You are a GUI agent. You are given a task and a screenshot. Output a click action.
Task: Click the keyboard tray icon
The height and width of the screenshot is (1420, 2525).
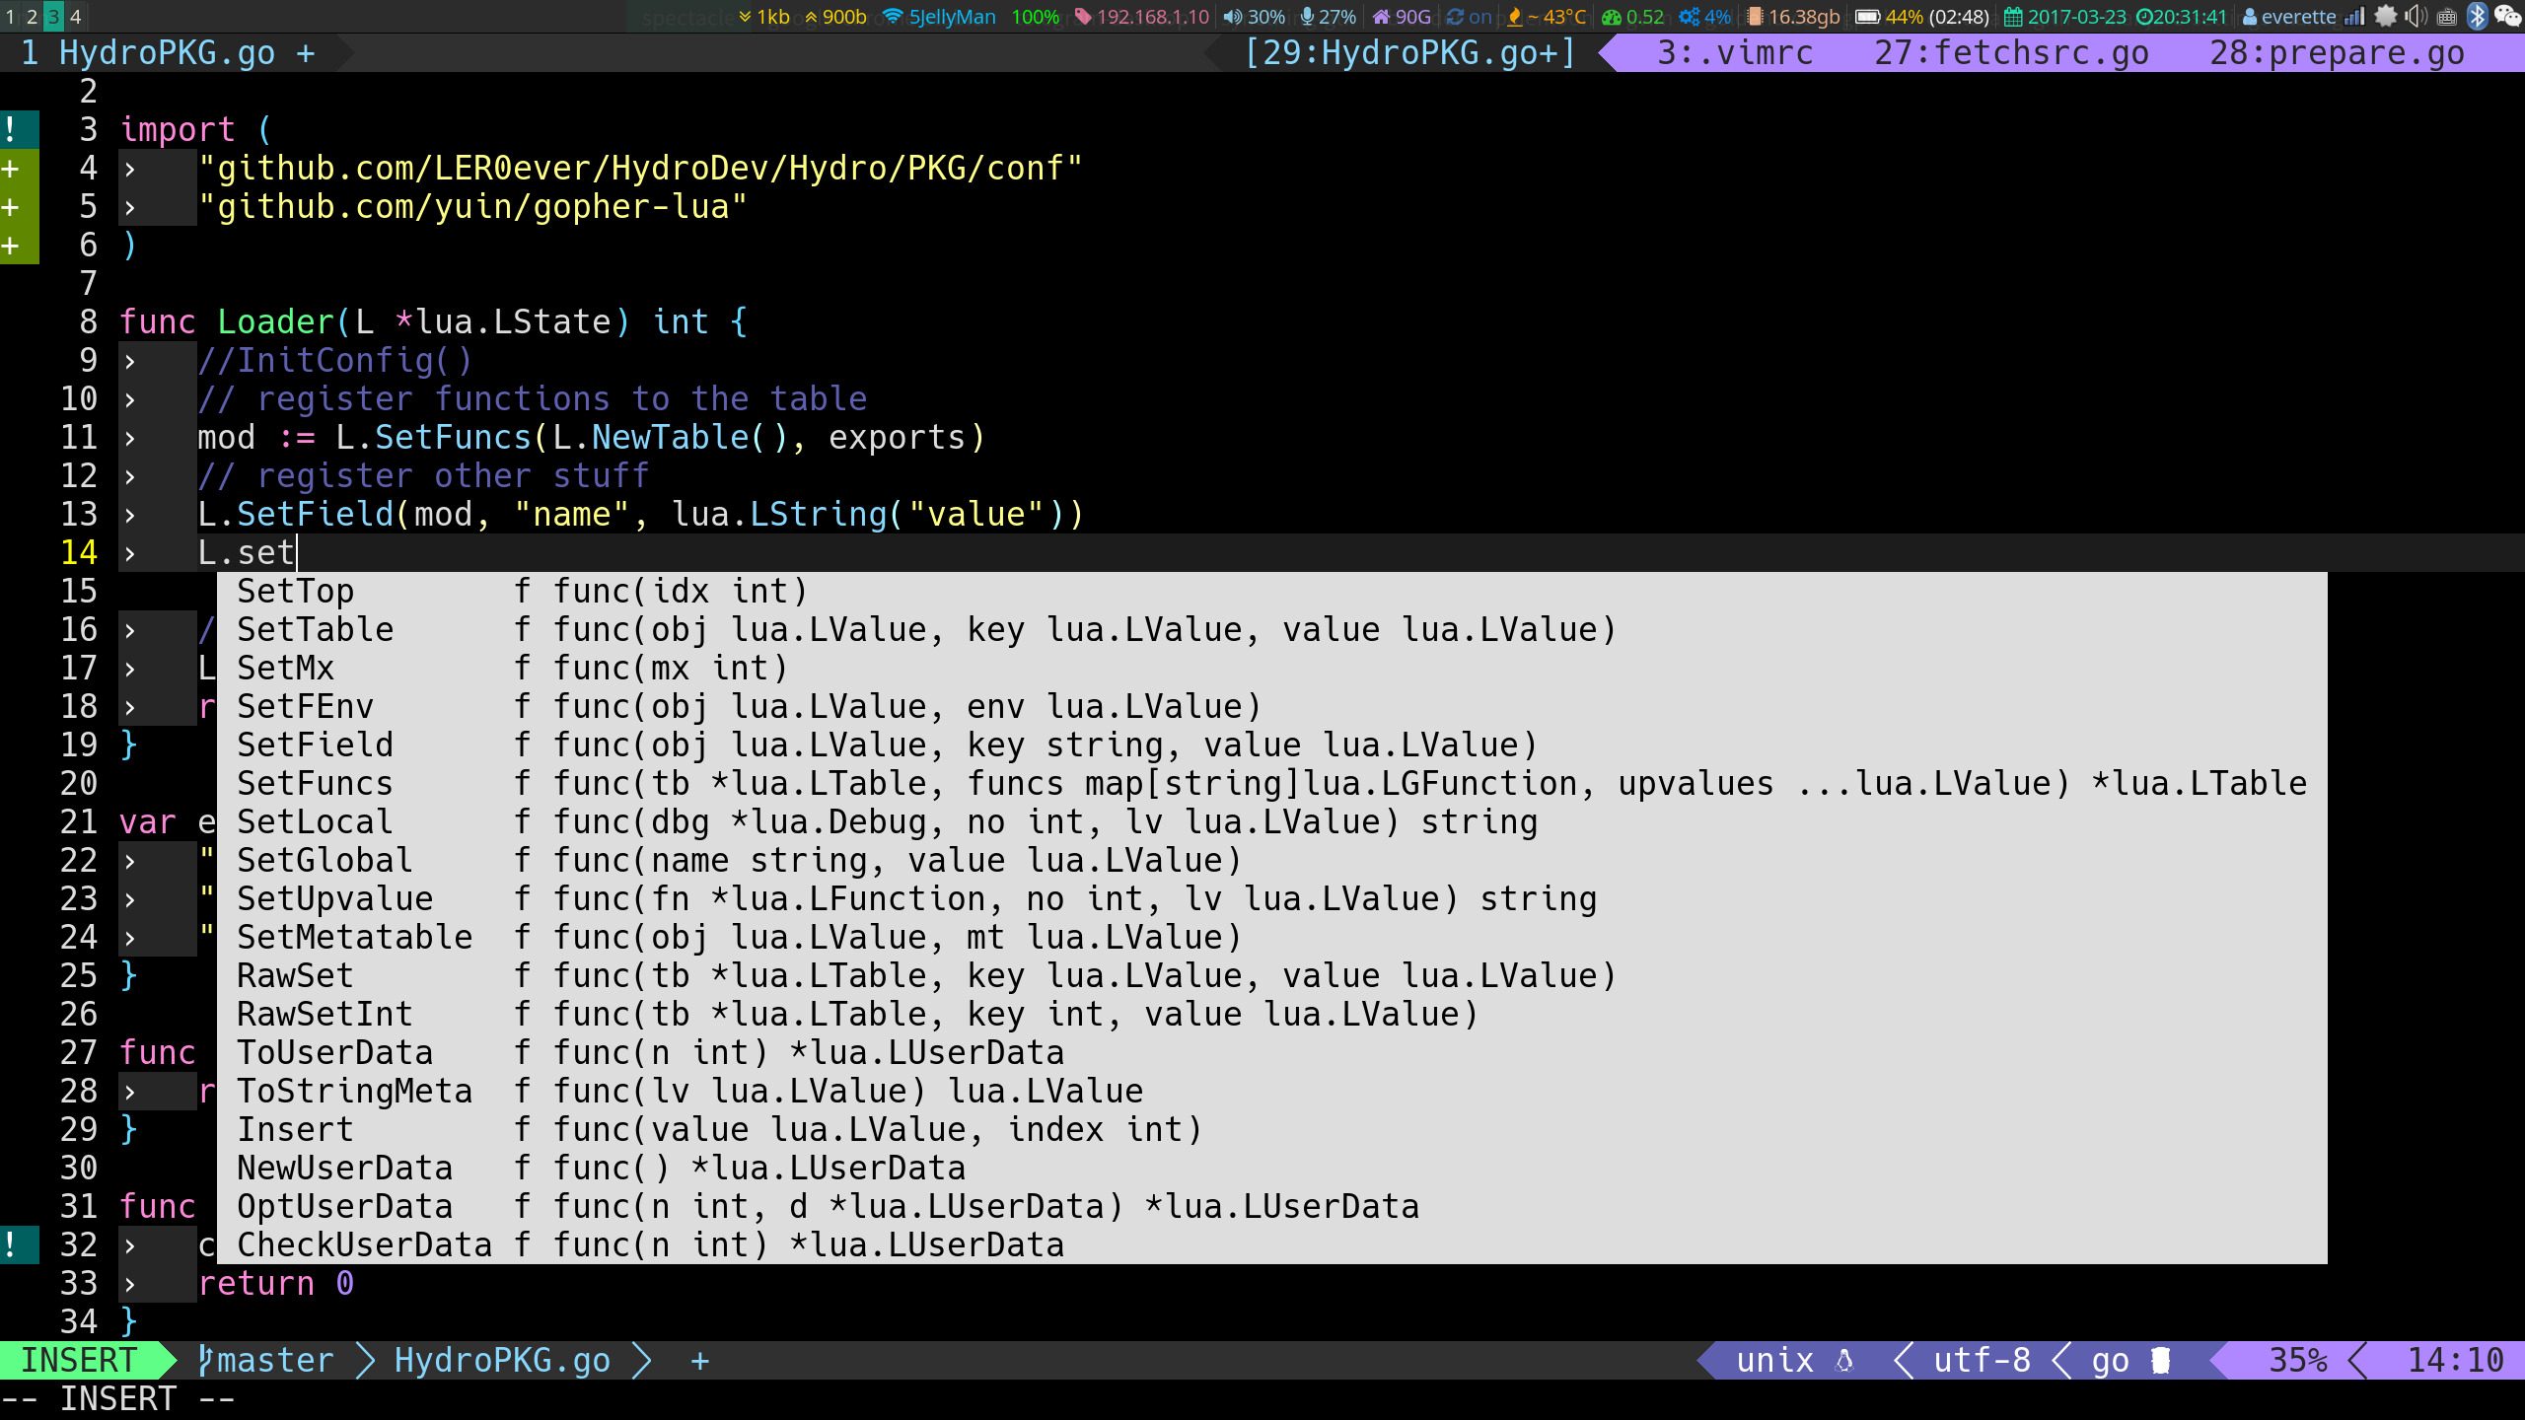point(2447,17)
